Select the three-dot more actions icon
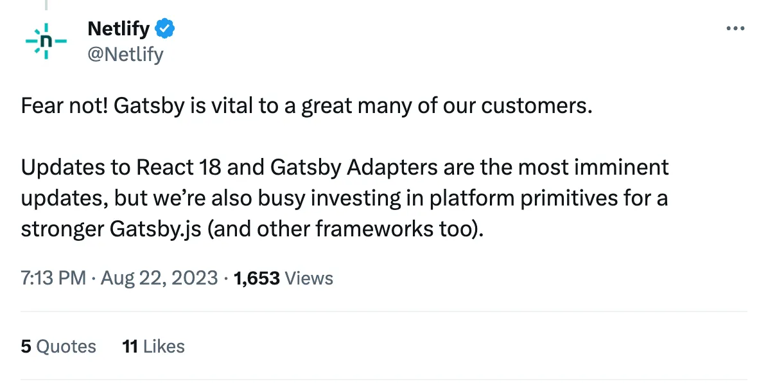Screen dimensions: 768x386 735,28
